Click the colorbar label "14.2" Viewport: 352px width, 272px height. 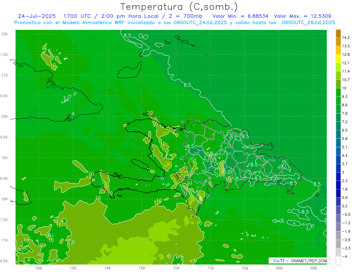(x=346, y=38)
